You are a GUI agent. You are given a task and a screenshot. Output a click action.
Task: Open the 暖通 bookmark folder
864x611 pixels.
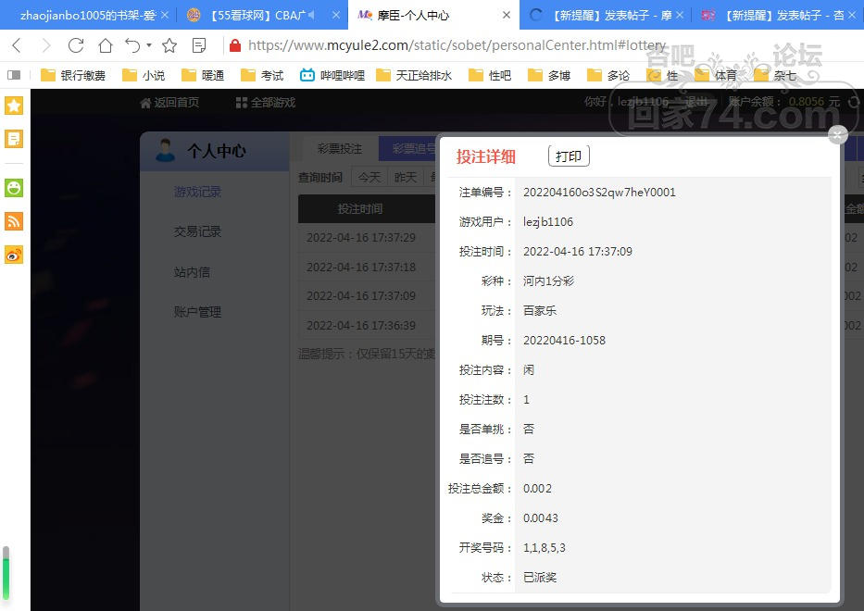click(203, 75)
